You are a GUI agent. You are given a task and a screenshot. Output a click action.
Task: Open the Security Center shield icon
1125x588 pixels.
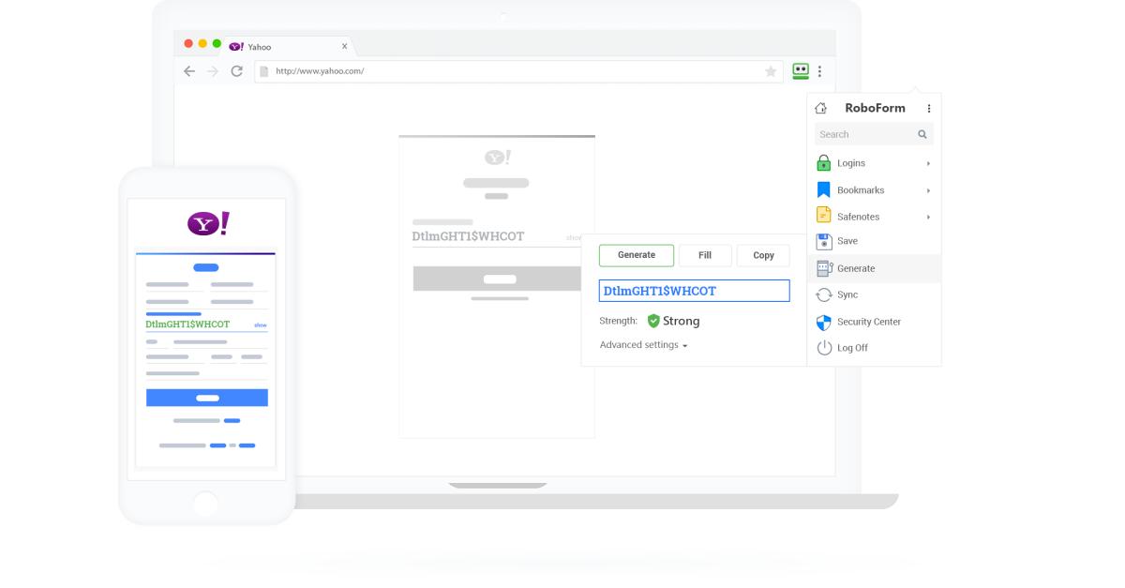click(825, 320)
